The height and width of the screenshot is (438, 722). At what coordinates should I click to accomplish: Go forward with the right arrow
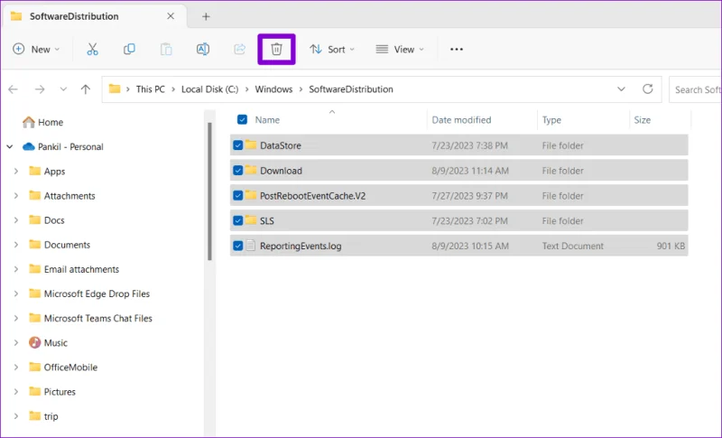(40, 89)
